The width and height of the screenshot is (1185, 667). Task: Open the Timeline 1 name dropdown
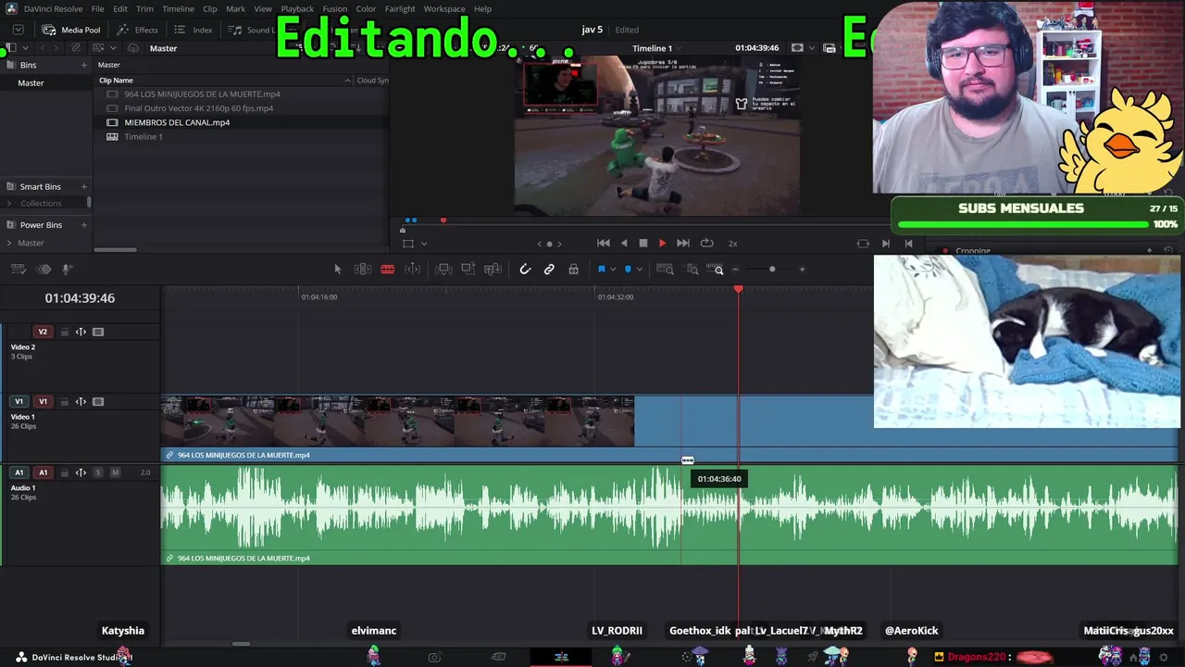(x=680, y=48)
